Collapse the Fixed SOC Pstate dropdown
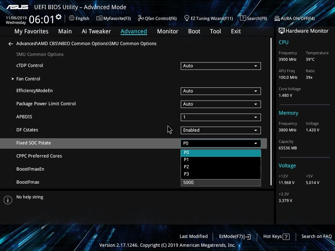The width and height of the screenshot is (335, 251). [x=221, y=143]
